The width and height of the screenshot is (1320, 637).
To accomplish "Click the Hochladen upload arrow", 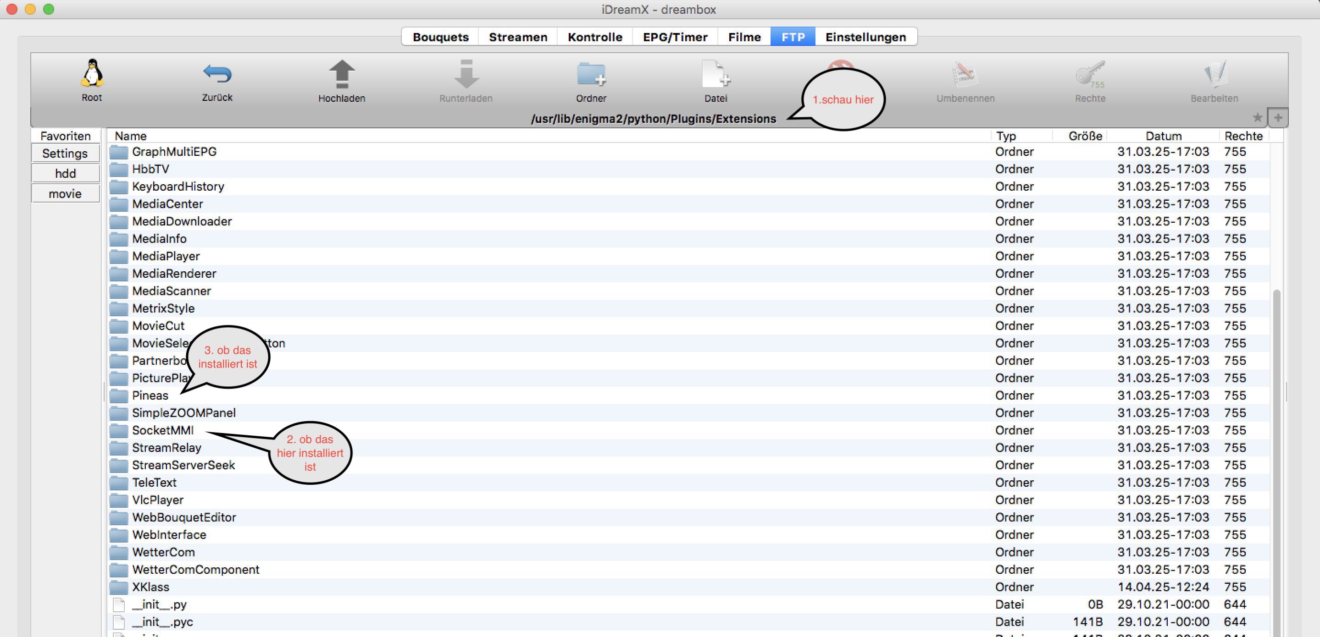I will pyautogui.click(x=342, y=74).
